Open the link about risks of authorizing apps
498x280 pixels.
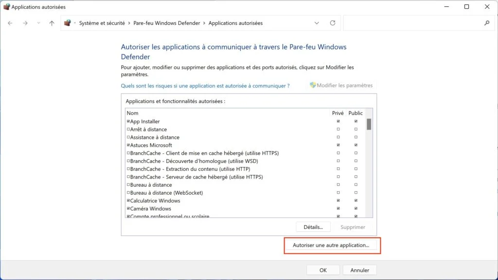205,85
